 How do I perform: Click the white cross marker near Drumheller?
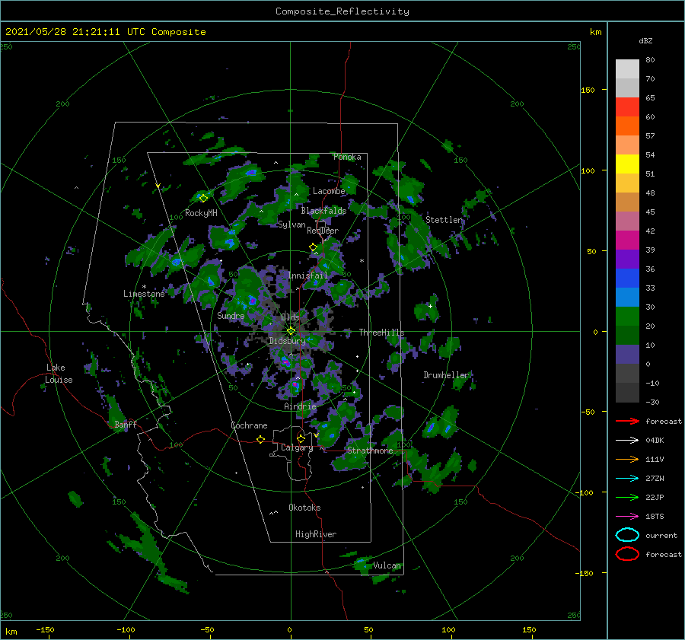click(430, 306)
